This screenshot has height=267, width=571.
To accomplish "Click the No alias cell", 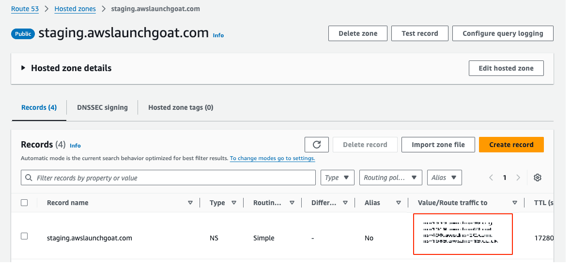I will (369, 238).
